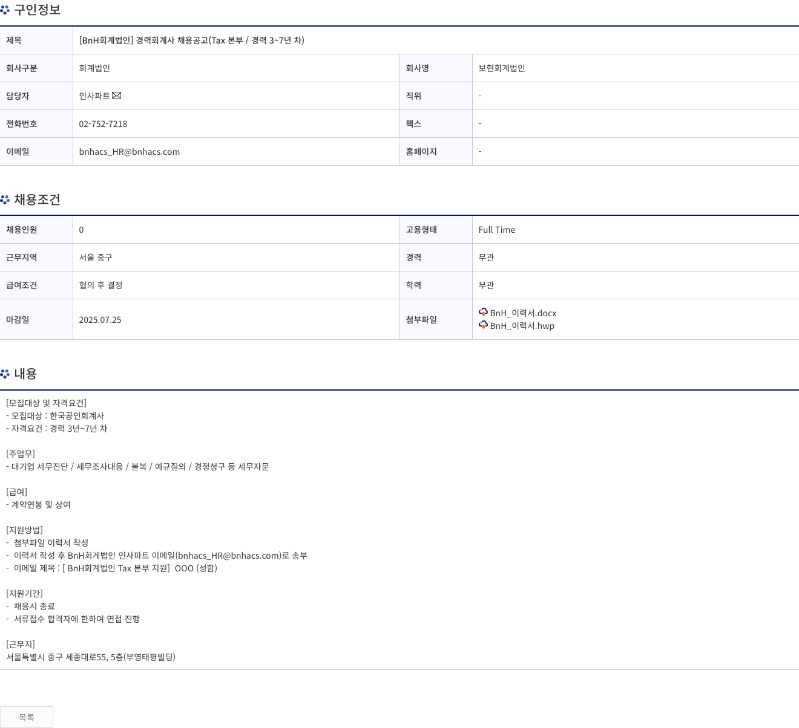
Task: Click the line 모집대상 : 한국공인회계사
Action: coord(55,416)
